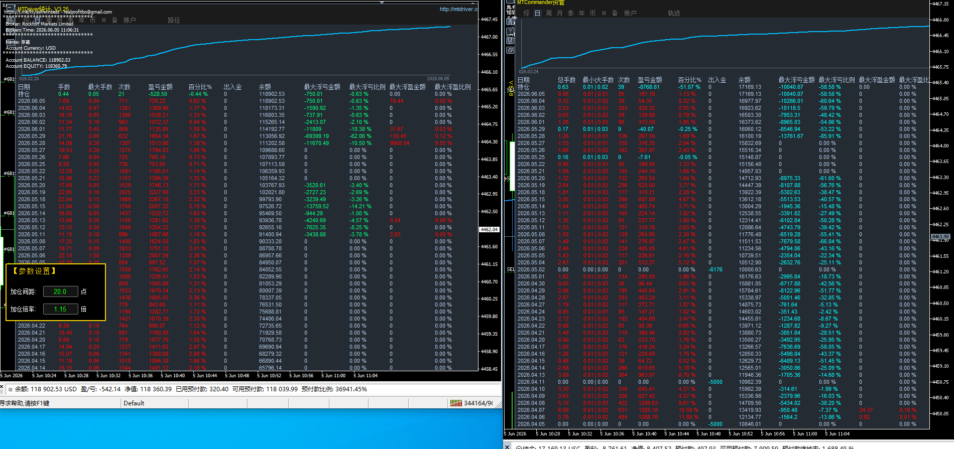Screen dimensions: 954x449
Task: Open the 综 summary tab in MTCommander panel
Action: [526, 13]
